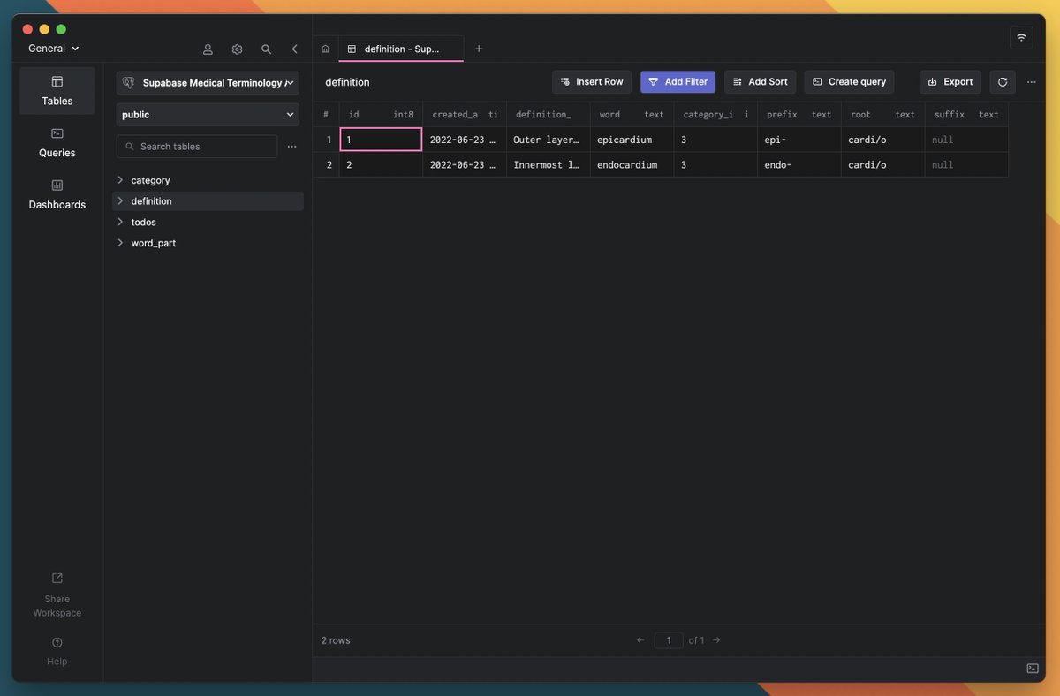Expand the definition table node
The image size is (1060, 696).
click(x=120, y=201)
